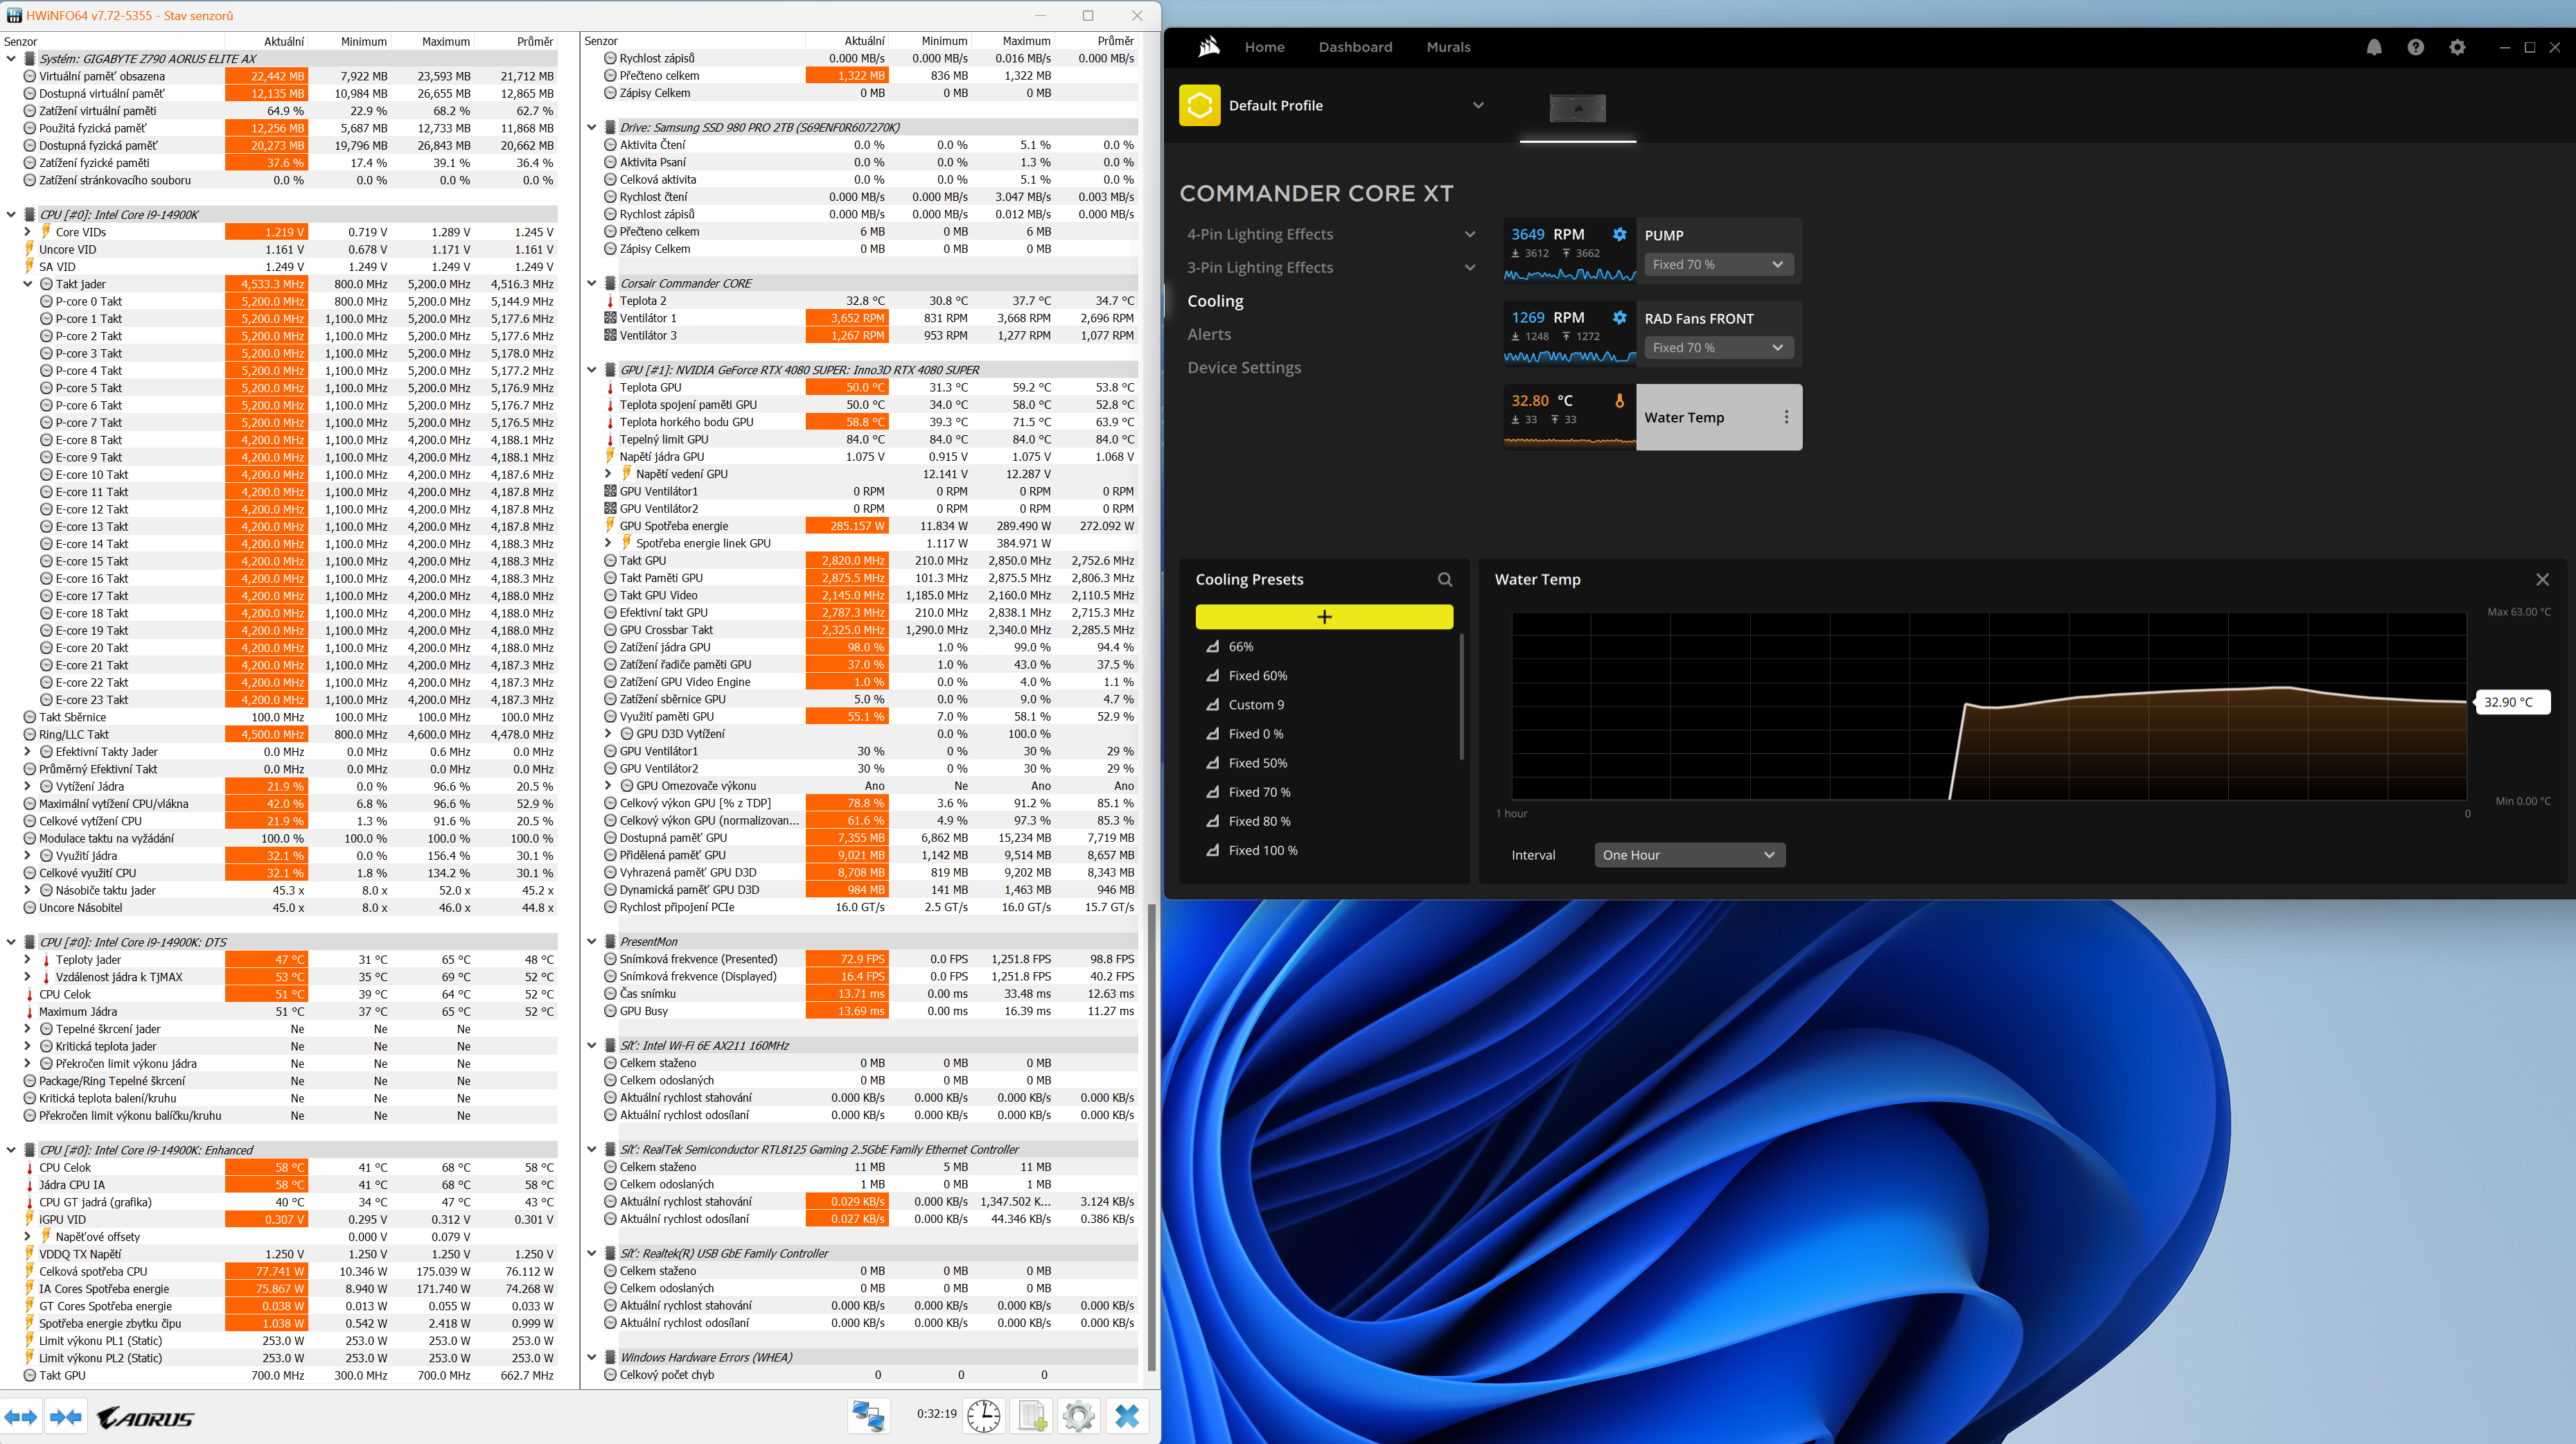Click the fan icon beside Ventilátor 1
This screenshot has width=2576, height=1444.
pos(610,318)
